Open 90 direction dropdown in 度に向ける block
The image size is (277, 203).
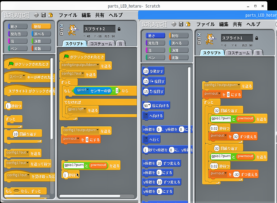(x=149, y=105)
